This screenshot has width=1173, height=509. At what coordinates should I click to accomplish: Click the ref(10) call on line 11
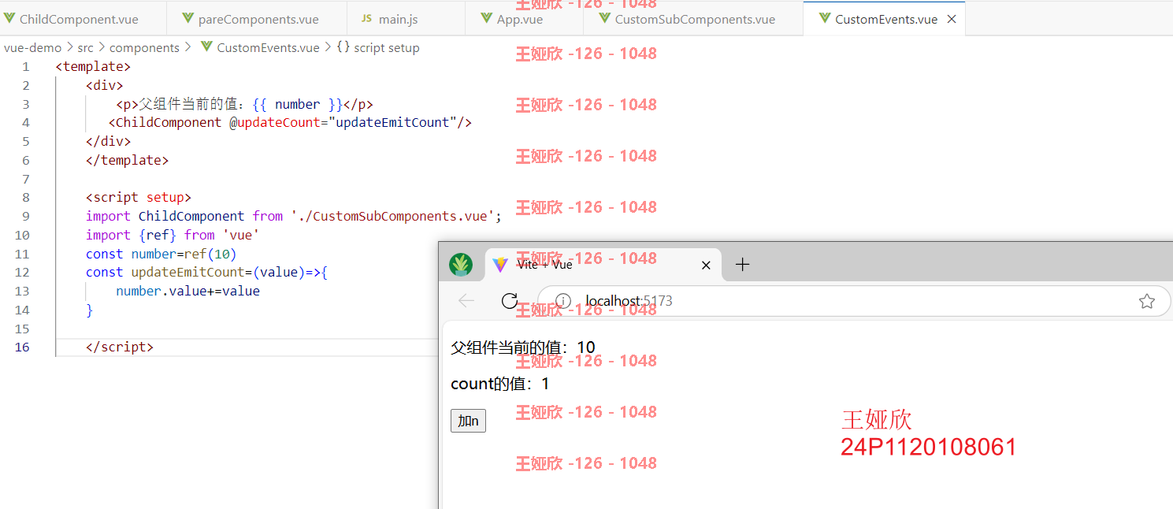point(210,254)
